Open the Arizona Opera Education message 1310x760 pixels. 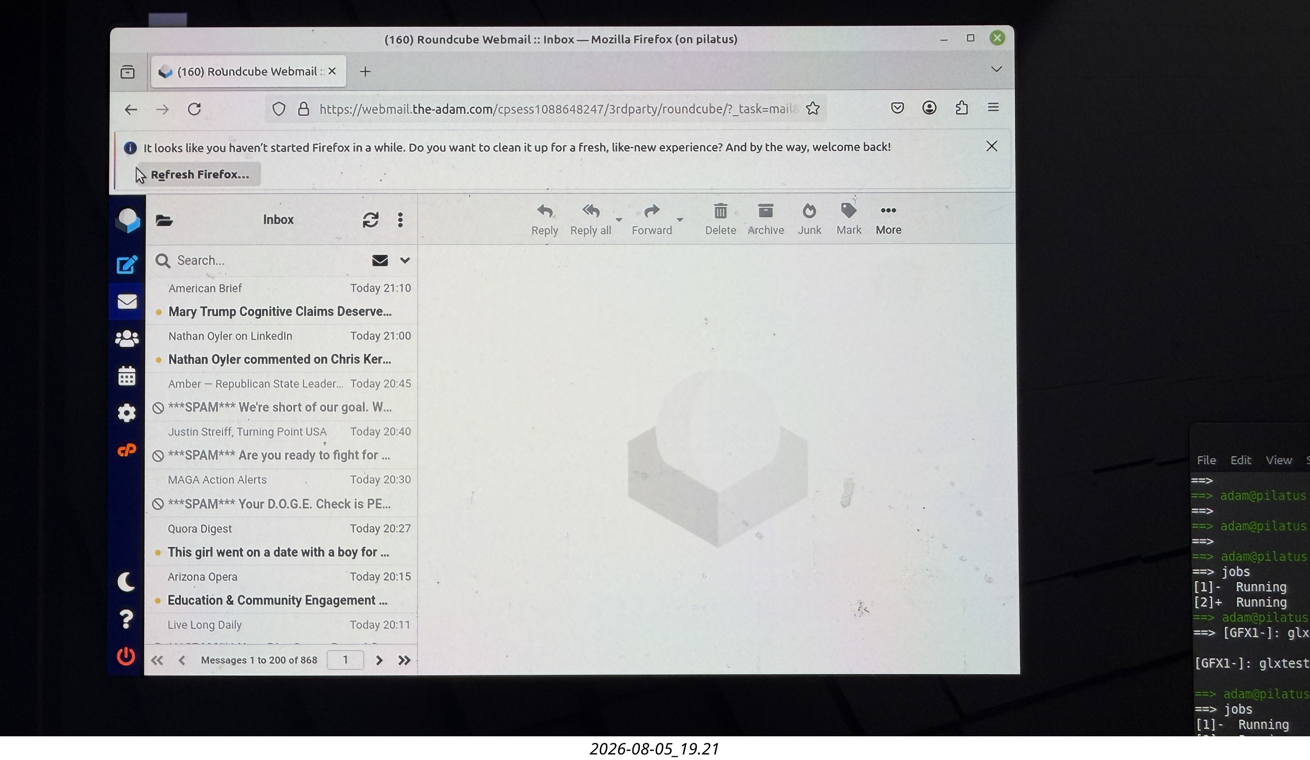(281, 589)
